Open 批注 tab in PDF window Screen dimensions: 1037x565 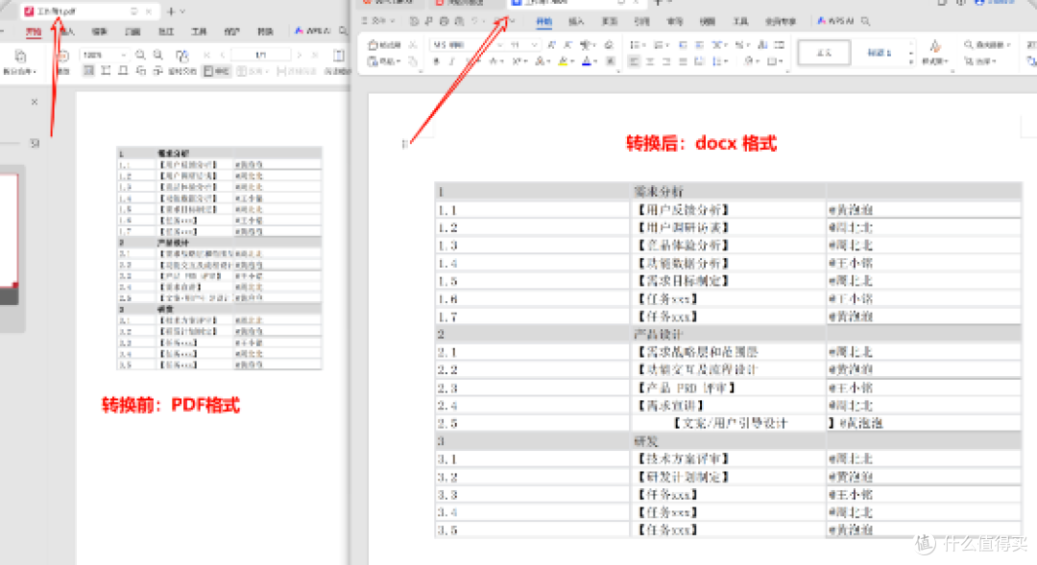(x=166, y=32)
